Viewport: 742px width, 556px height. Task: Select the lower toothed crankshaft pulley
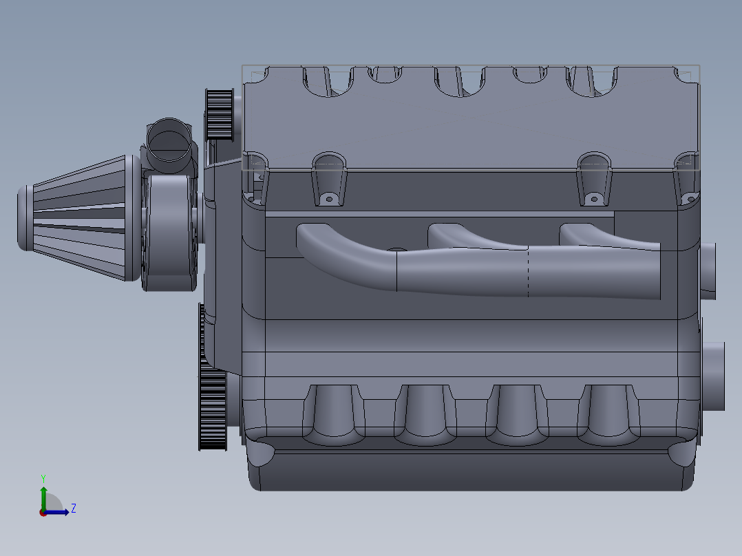211,410
